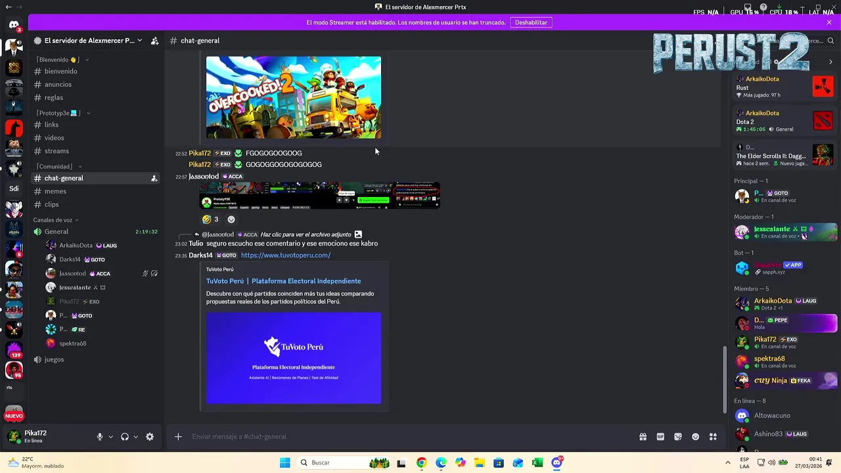Open the tuvotoperu.com link in chat
The width and height of the screenshot is (841, 473).
click(x=286, y=256)
